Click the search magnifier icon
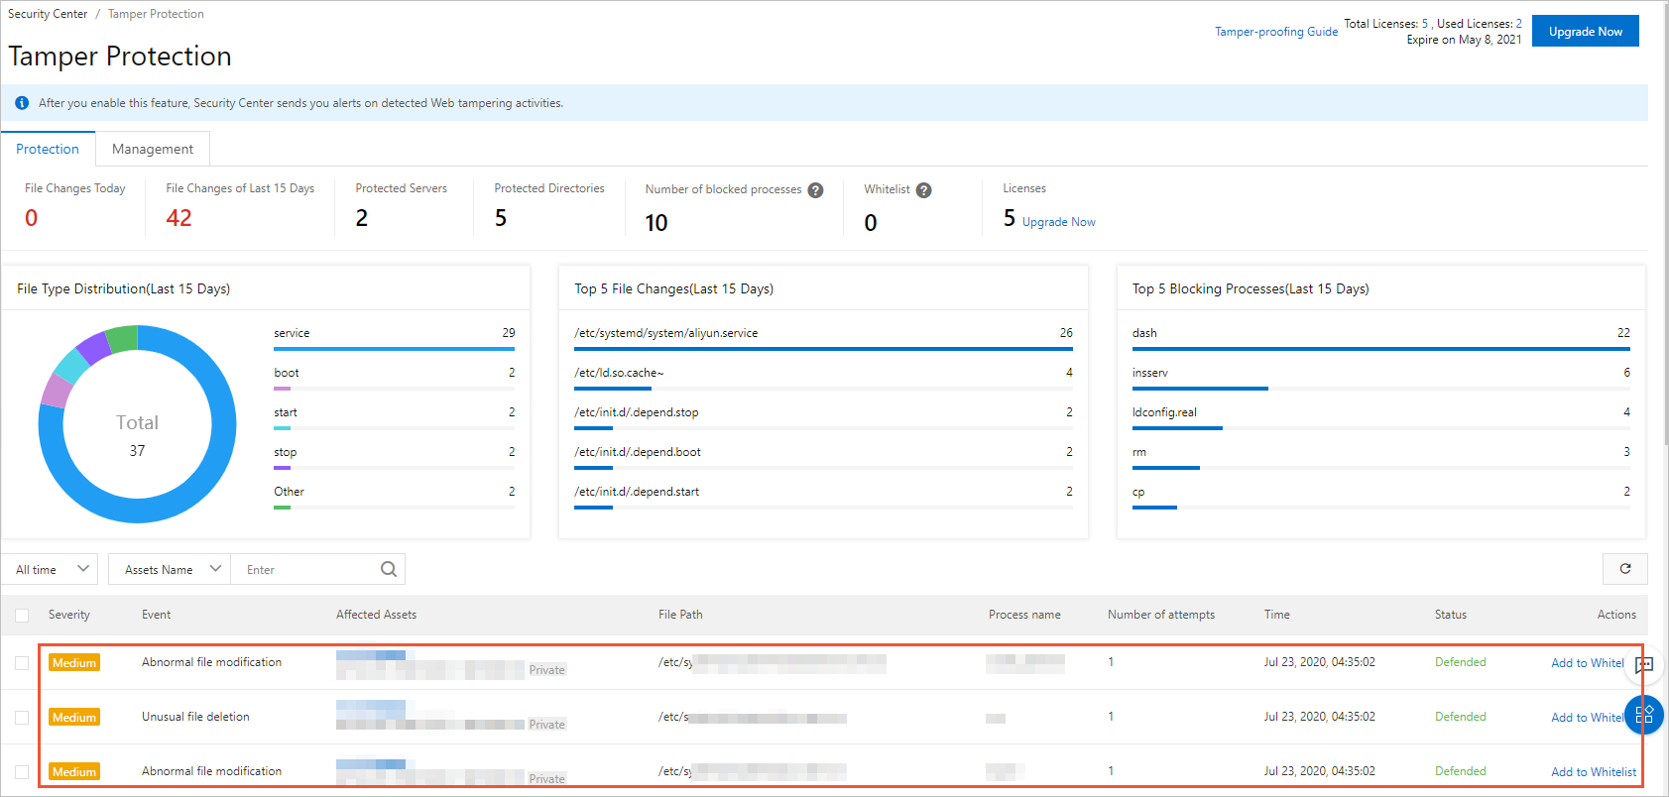Image resolution: width=1669 pixels, height=797 pixels. [389, 569]
